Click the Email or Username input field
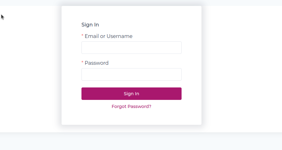The height and width of the screenshot is (150, 282). [131, 48]
